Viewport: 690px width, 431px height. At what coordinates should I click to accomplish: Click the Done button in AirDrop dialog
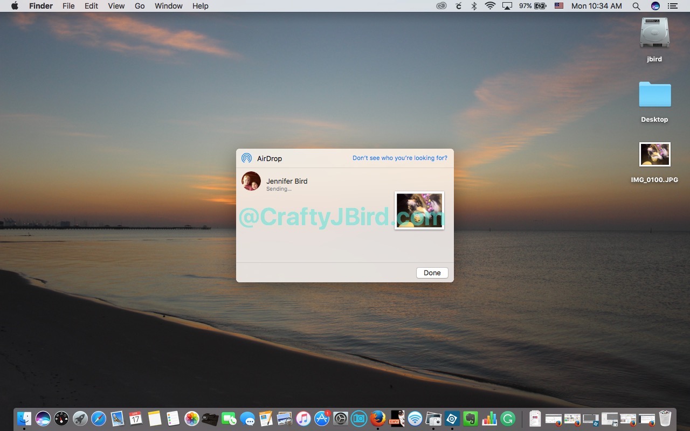[x=432, y=273]
